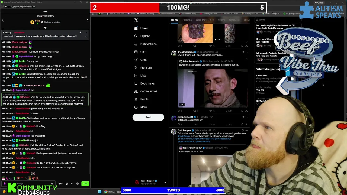Open Notifications in X sidebar
The height and width of the screenshot is (195, 347).
[145, 44]
